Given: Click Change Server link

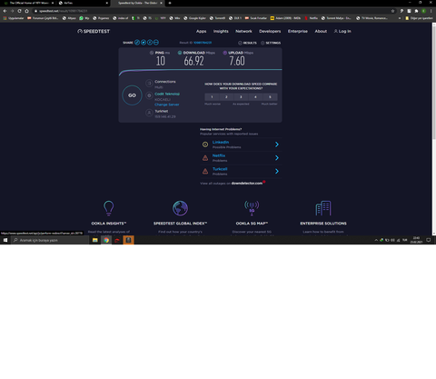Looking at the screenshot, I should tap(167, 105).
